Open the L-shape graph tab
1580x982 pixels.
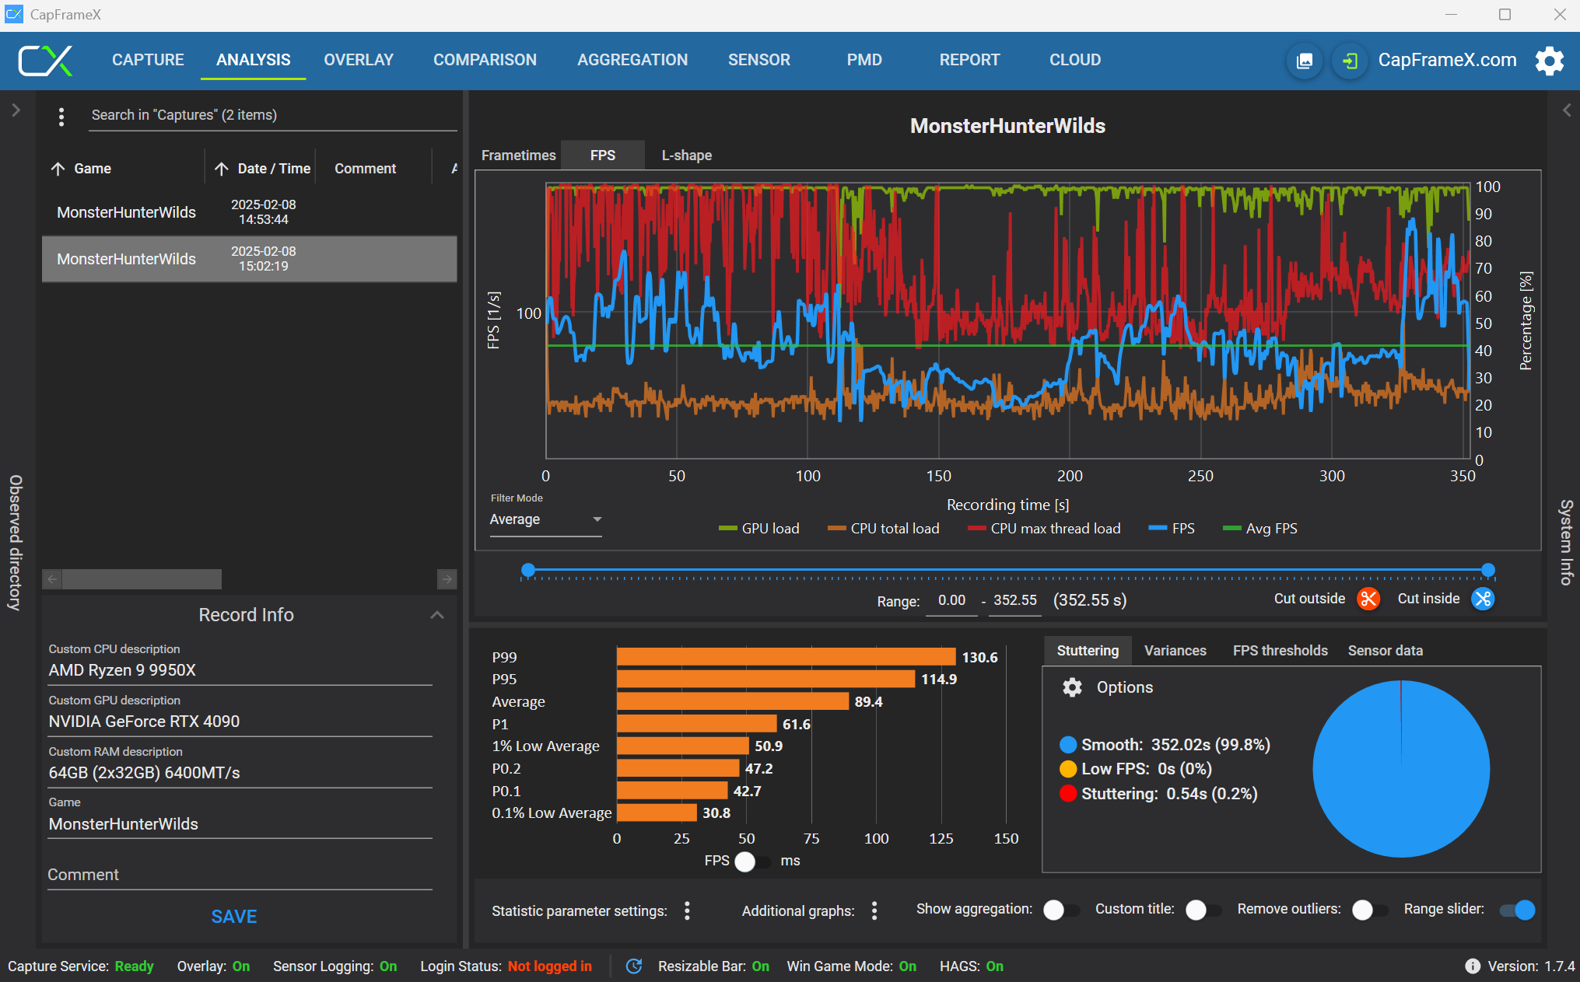tap(686, 156)
